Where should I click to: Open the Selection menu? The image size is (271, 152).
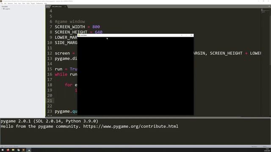(x=10, y=3)
